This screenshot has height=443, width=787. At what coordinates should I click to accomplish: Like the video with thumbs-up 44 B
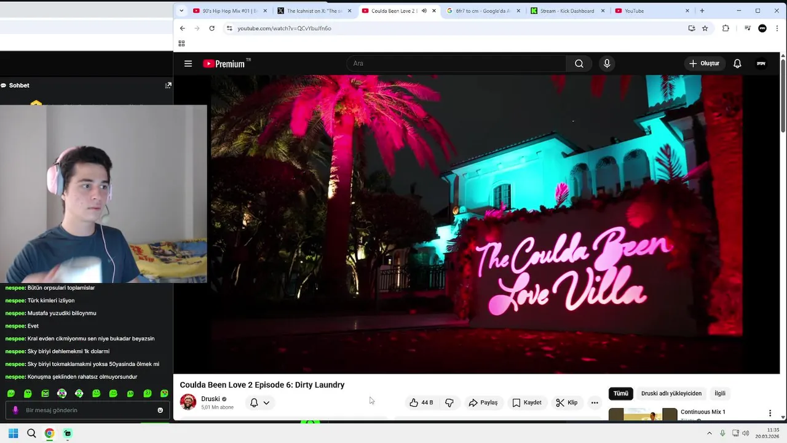(x=421, y=402)
